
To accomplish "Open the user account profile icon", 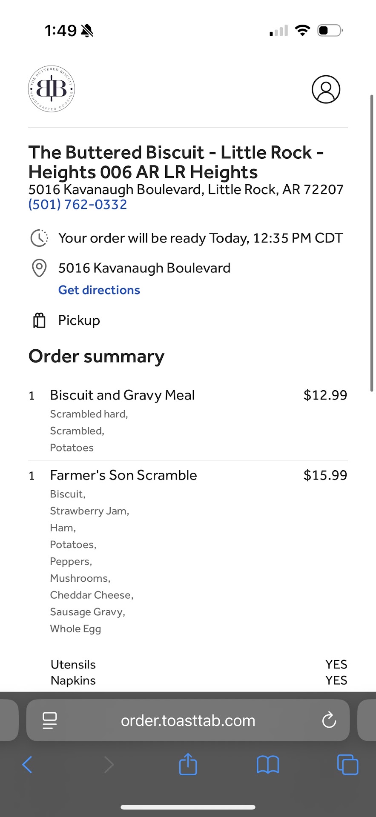I will [x=326, y=89].
